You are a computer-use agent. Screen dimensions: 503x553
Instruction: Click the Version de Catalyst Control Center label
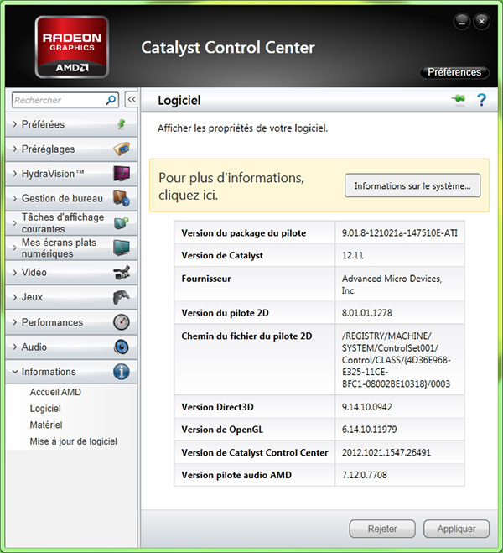255,452
